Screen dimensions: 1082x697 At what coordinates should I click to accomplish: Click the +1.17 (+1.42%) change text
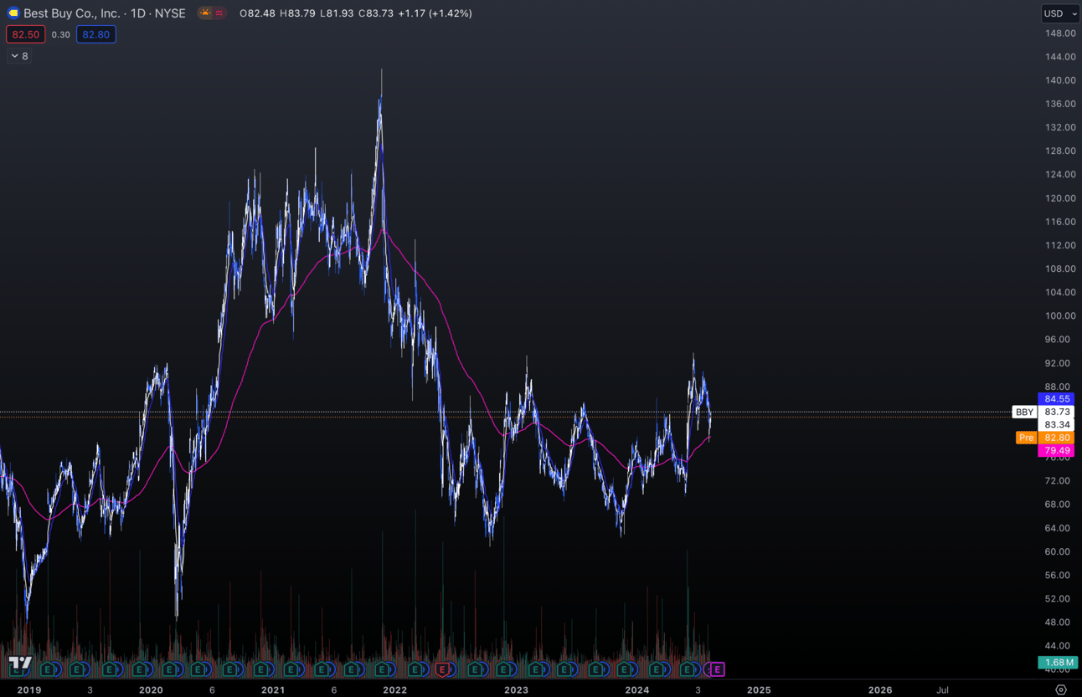(x=435, y=13)
